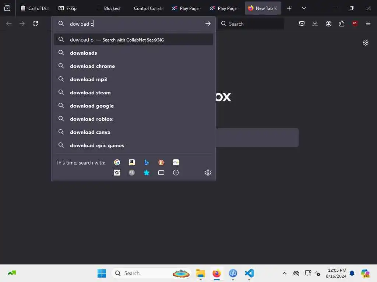Open the taskbar clock and date
The height and width of the screenshot is (282, 377).
pos(336,273)
